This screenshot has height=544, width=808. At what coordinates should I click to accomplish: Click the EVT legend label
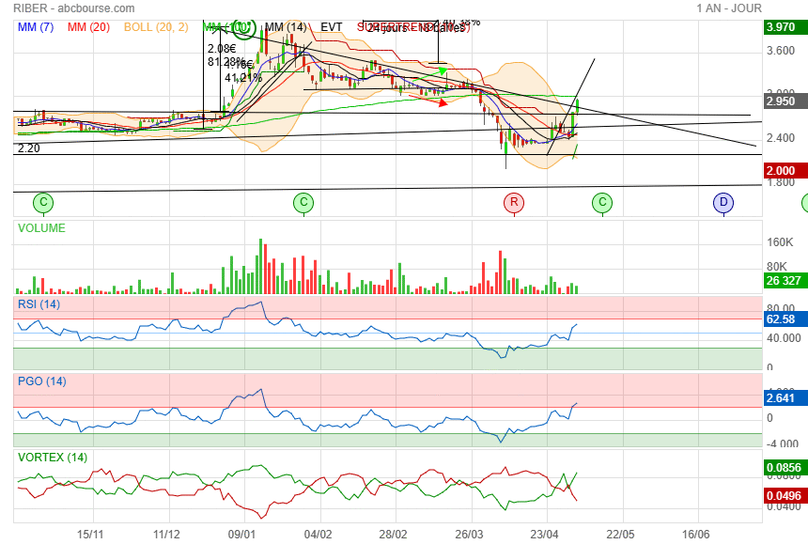click(x=332, y=27)
